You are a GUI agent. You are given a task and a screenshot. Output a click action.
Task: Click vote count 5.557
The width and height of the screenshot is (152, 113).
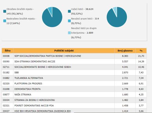[125, 61]
